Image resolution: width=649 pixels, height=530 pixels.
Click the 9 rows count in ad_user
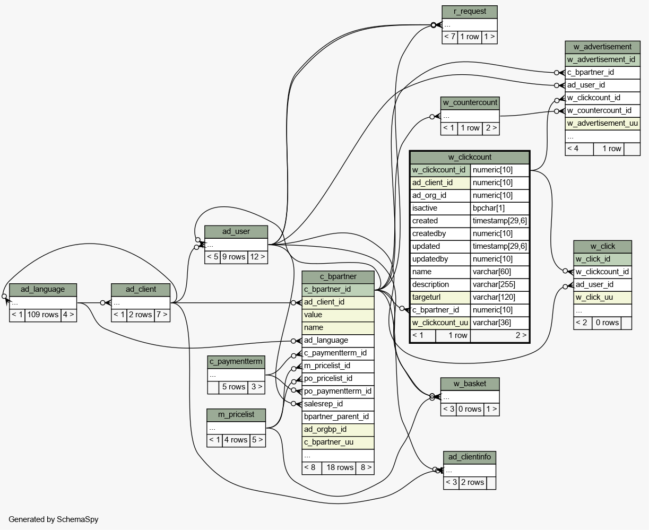tap(233, 257)
